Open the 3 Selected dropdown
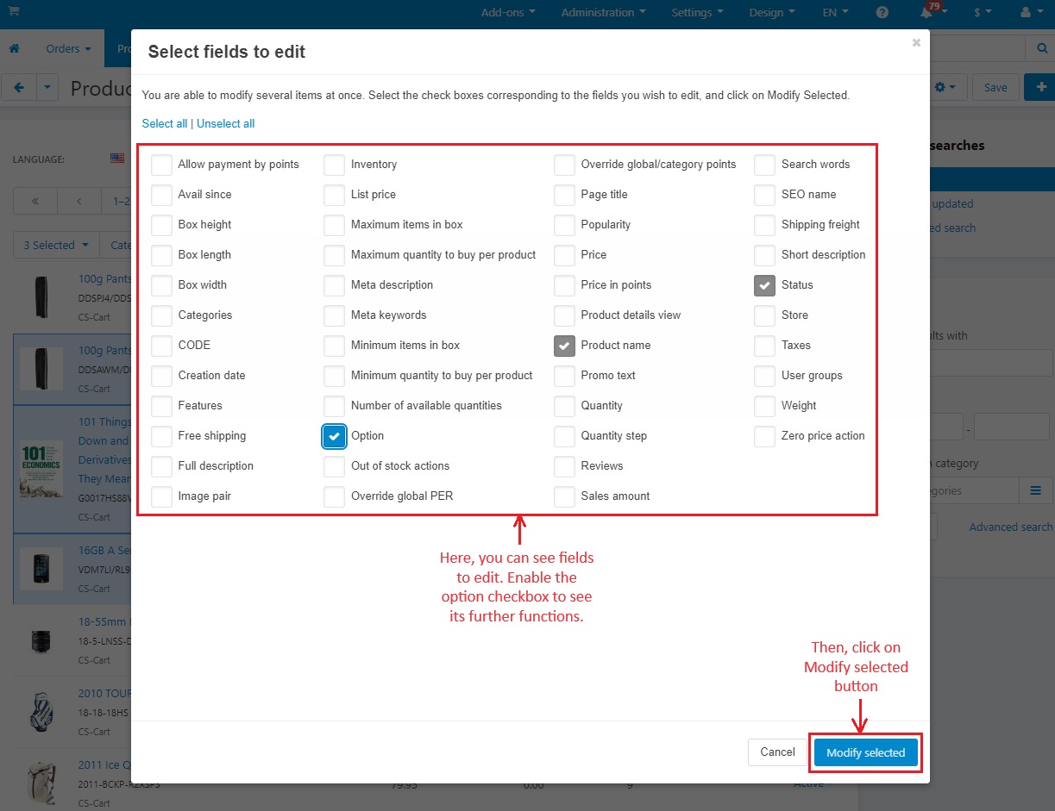 click(x=56, y=245)
